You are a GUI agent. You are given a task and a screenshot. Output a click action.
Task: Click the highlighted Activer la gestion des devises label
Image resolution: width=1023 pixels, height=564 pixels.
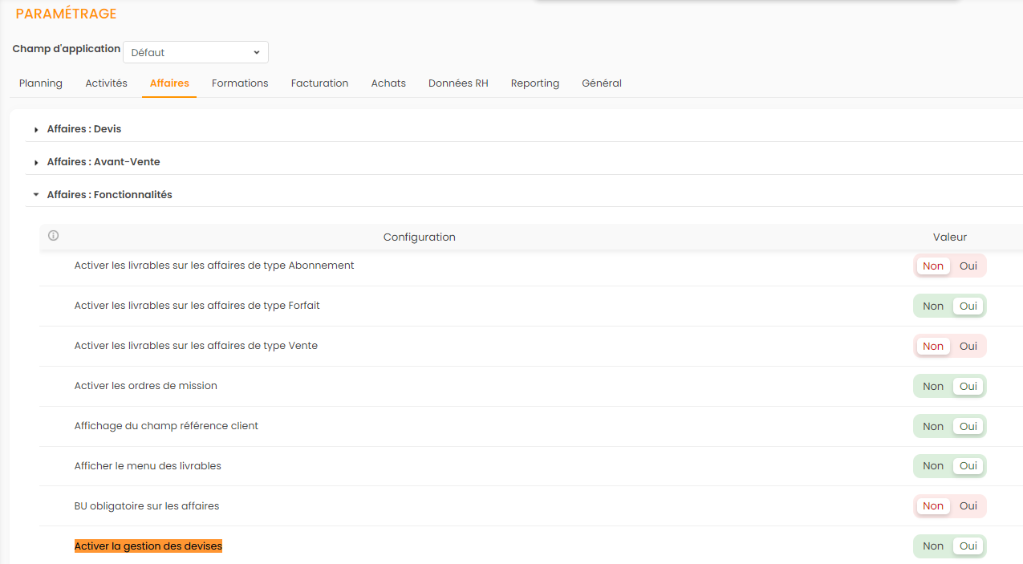(148, 546)
